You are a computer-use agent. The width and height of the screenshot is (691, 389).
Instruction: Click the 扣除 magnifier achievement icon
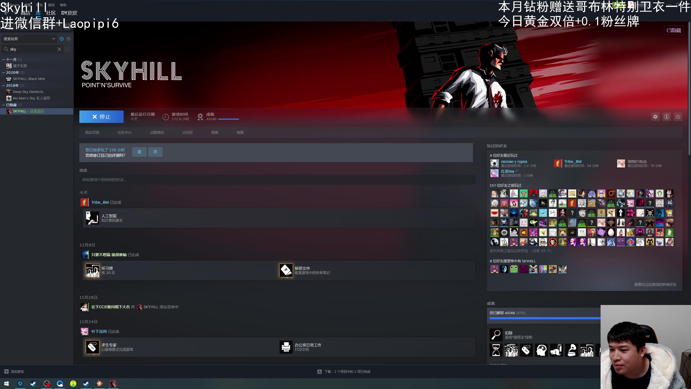496,335
